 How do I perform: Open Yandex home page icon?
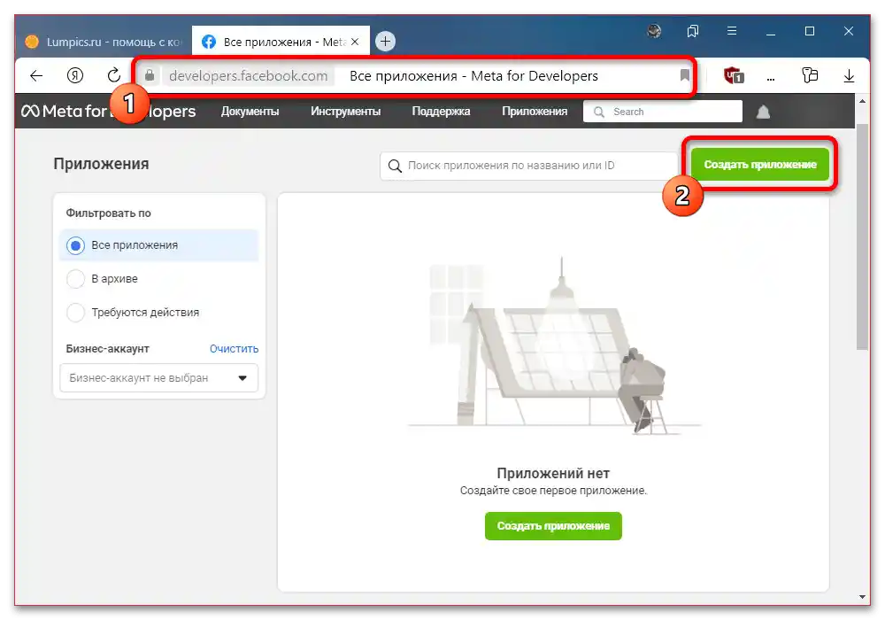[x=75, y=75]
